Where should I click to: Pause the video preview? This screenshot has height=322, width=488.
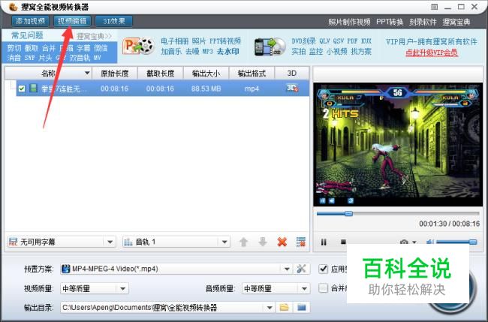click(x=324, y=242)
